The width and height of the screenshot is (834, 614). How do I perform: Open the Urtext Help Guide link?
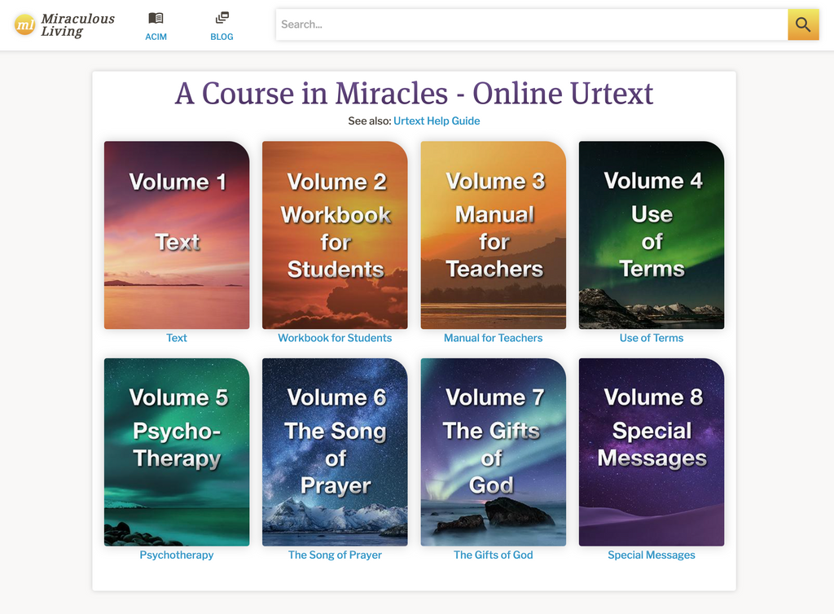point(437,121)
